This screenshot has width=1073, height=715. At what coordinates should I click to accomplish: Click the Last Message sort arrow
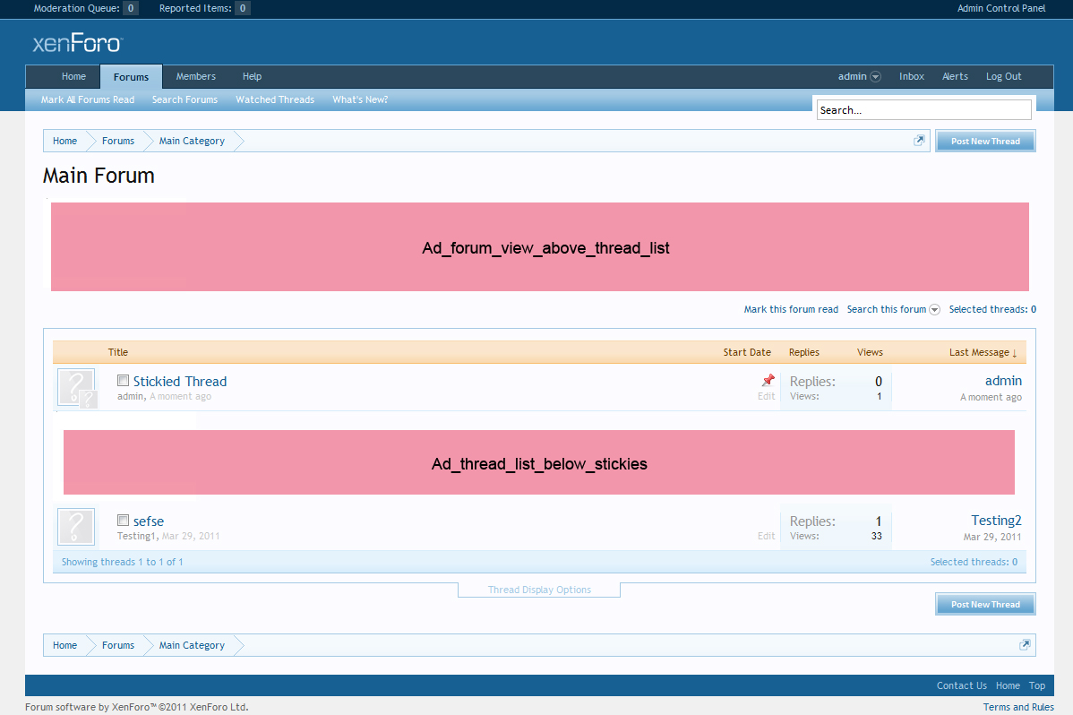click(x=1014, y=353)
